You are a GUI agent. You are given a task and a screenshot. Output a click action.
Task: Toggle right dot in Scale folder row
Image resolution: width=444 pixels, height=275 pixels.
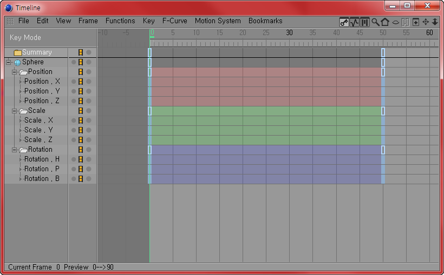[89, 111]
